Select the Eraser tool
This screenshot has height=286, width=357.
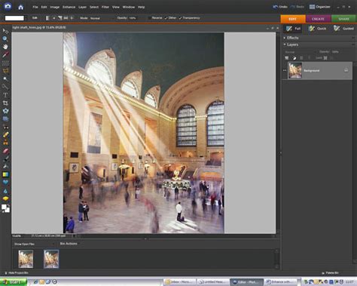click(x=5, y=151)
